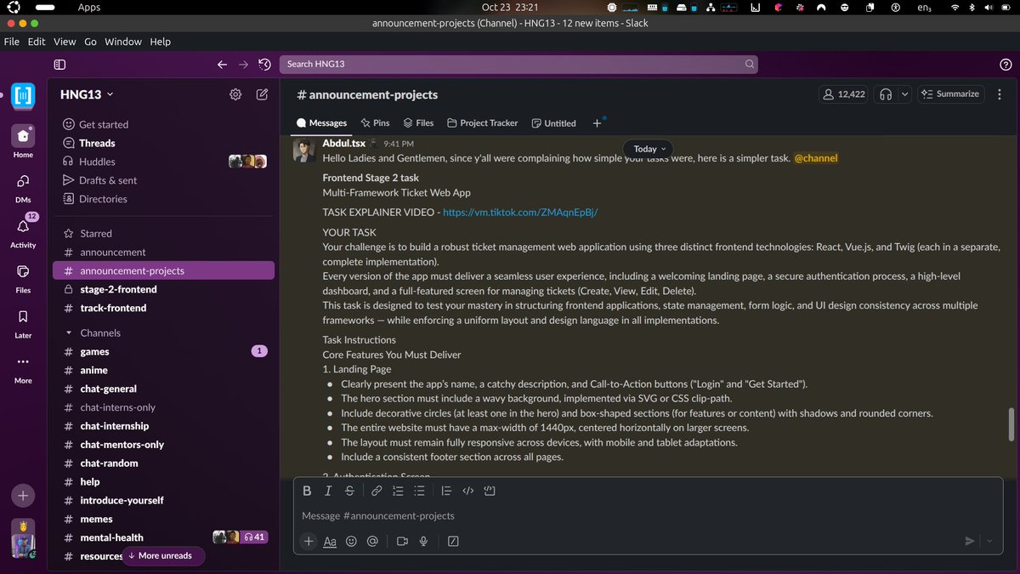Open the More options in sidebar
The image size is (1020, 574).
[23, 367]
